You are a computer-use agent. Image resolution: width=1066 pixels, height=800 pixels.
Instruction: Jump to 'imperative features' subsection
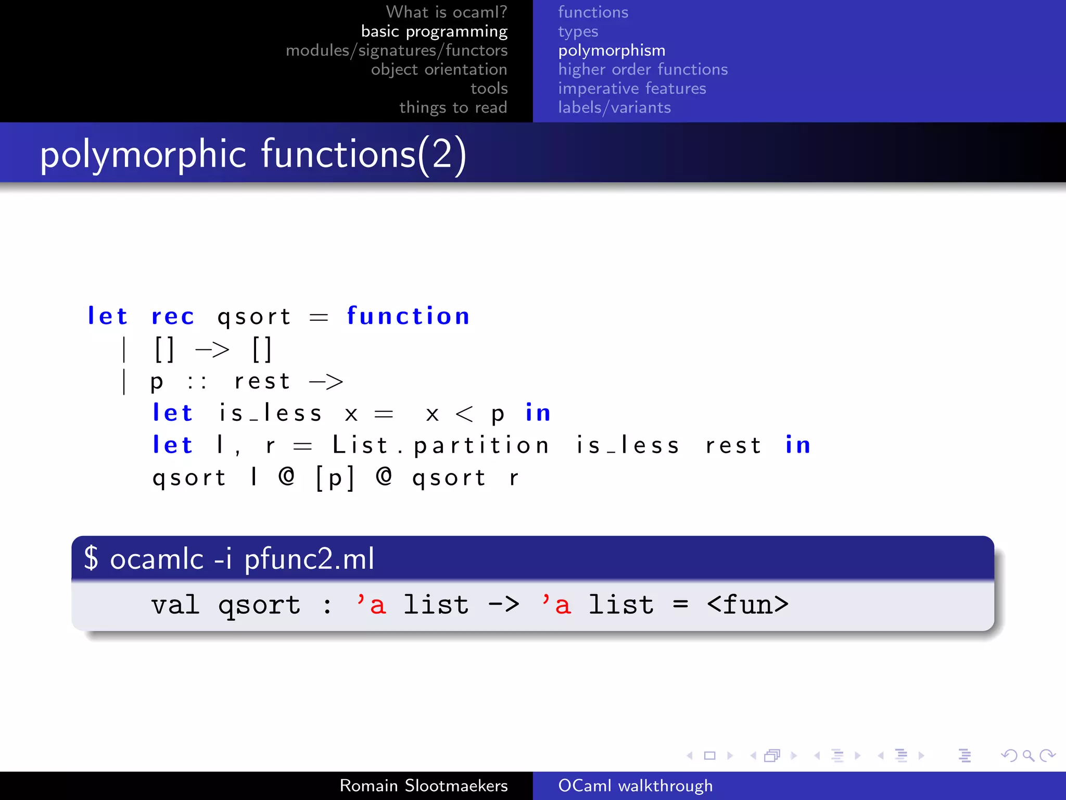click(x=632, y=89)
